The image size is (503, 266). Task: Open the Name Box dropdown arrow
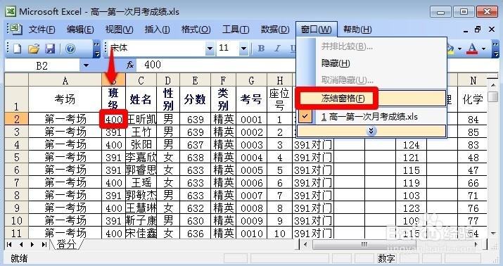click(x=86, y=65)
